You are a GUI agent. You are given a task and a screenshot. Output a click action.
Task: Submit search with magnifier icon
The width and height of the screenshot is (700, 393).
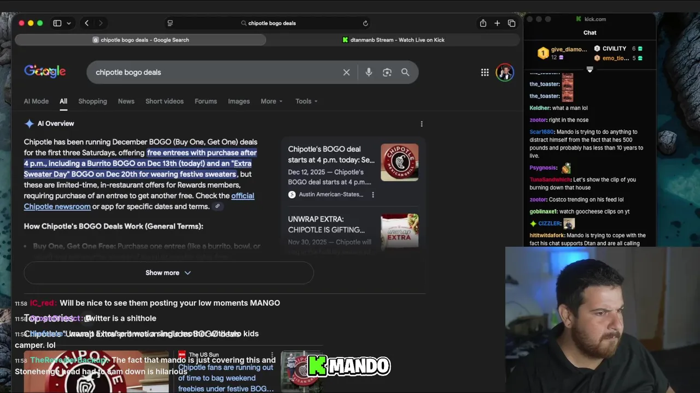(x=405, y=72)
